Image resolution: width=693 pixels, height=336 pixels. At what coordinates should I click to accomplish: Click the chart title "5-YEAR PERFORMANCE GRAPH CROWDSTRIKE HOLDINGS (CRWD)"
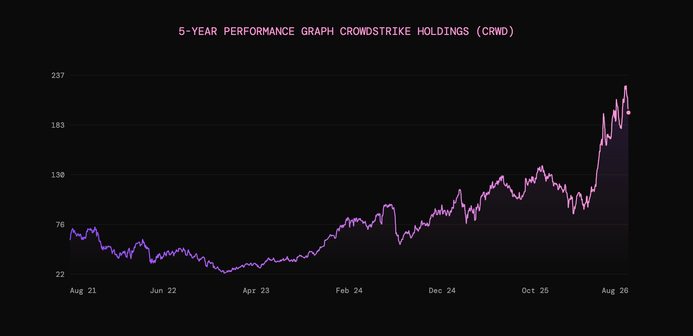(x=346, y=32)
